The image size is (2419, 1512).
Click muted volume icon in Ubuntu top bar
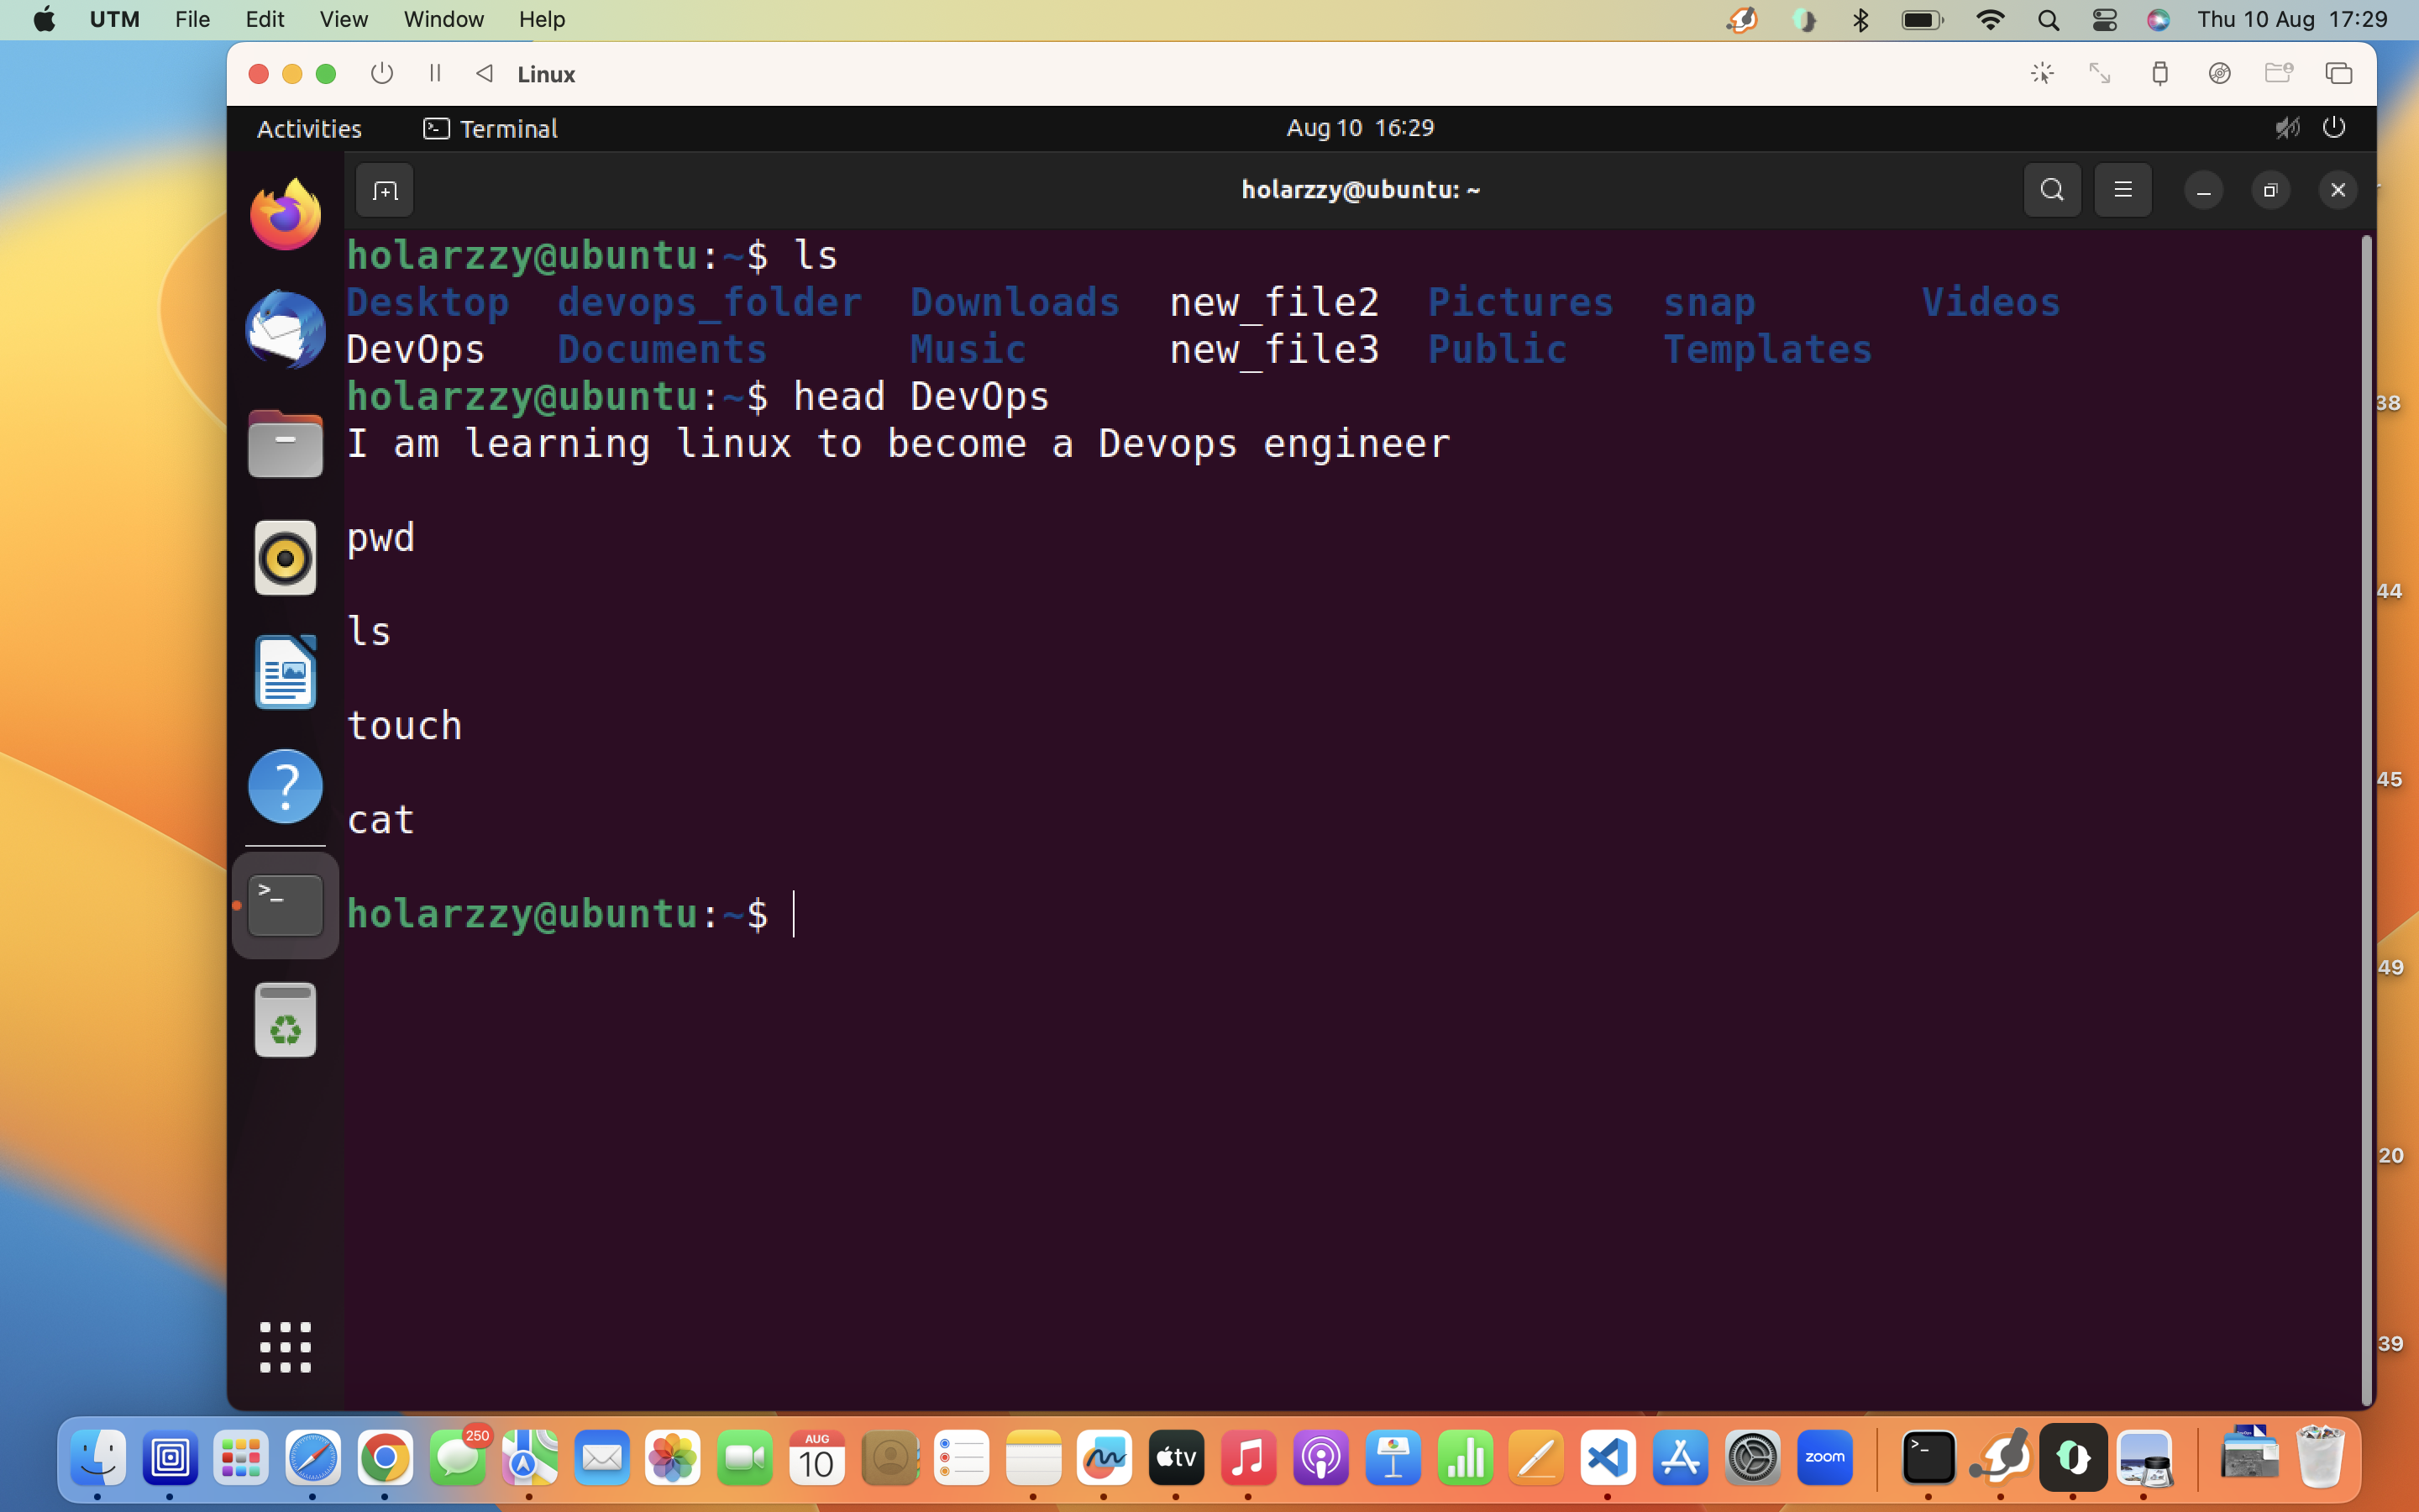[2287, 128]
